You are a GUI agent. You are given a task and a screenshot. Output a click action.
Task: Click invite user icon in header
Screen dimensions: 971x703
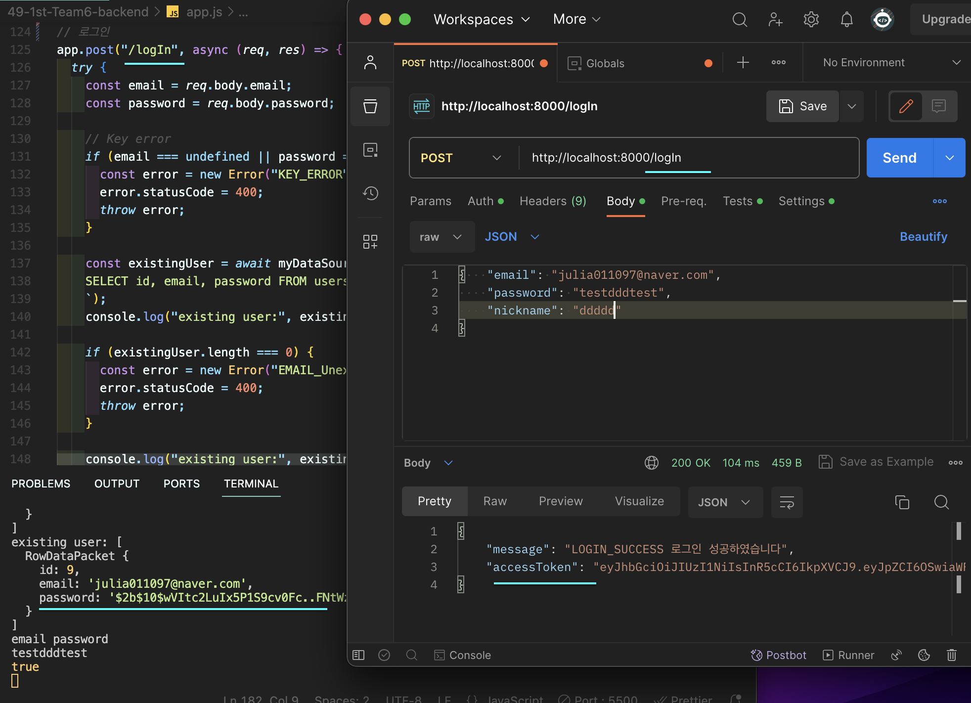(775, 20)
